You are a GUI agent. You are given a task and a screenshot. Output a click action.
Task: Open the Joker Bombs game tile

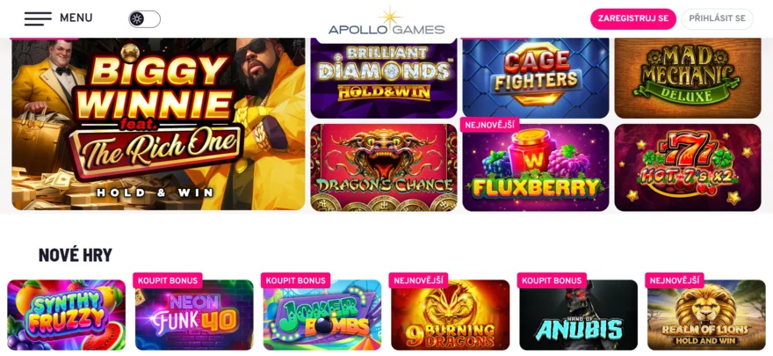point(322,315)
